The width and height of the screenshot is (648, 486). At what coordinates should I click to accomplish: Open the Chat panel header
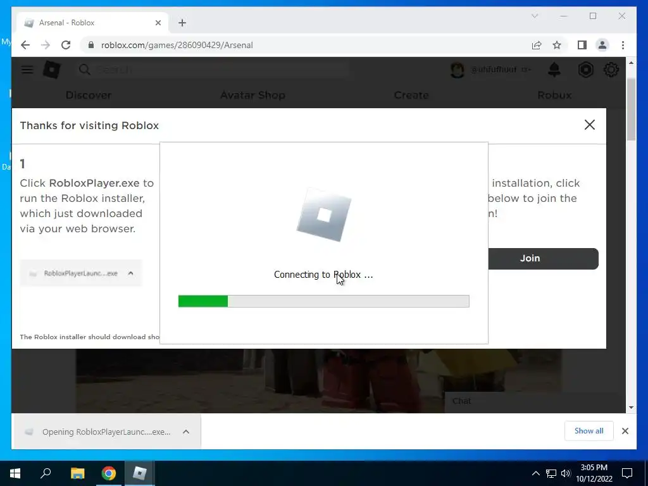click(x=535, y=401)
